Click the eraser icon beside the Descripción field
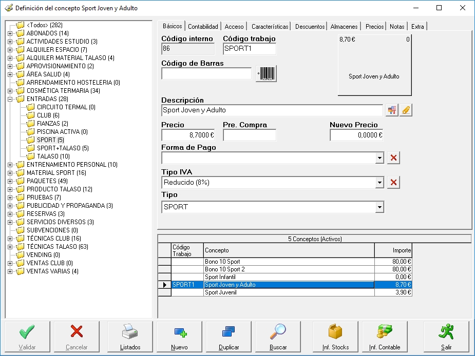The image size is (475, 356). tap(406, 110)
